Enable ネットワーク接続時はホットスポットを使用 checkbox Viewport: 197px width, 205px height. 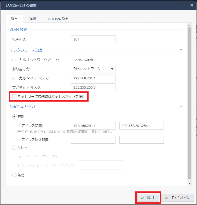tap(14, 97)
